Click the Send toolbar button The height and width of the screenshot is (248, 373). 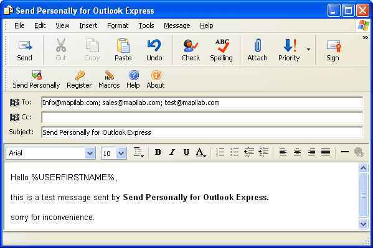24,50
